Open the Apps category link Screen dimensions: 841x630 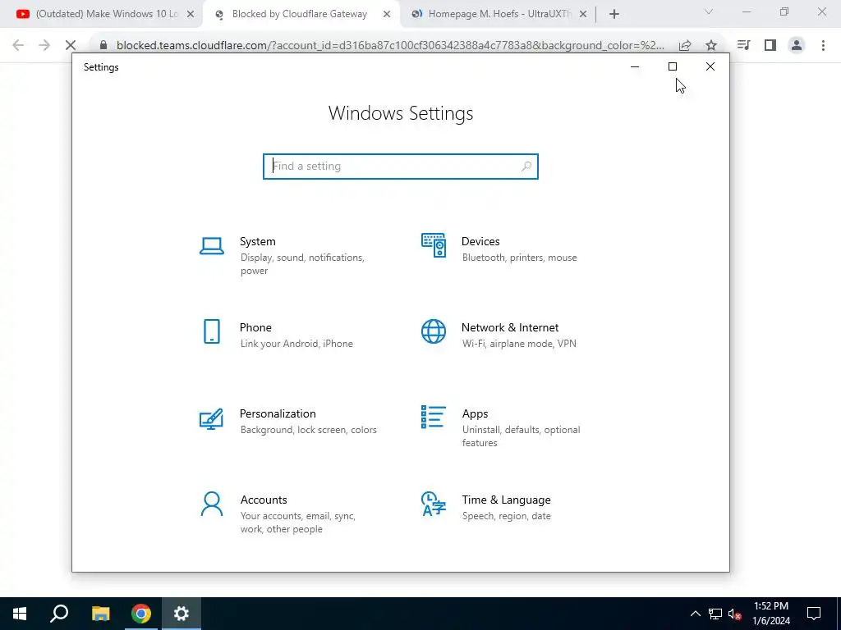click(x=476, y=413)
